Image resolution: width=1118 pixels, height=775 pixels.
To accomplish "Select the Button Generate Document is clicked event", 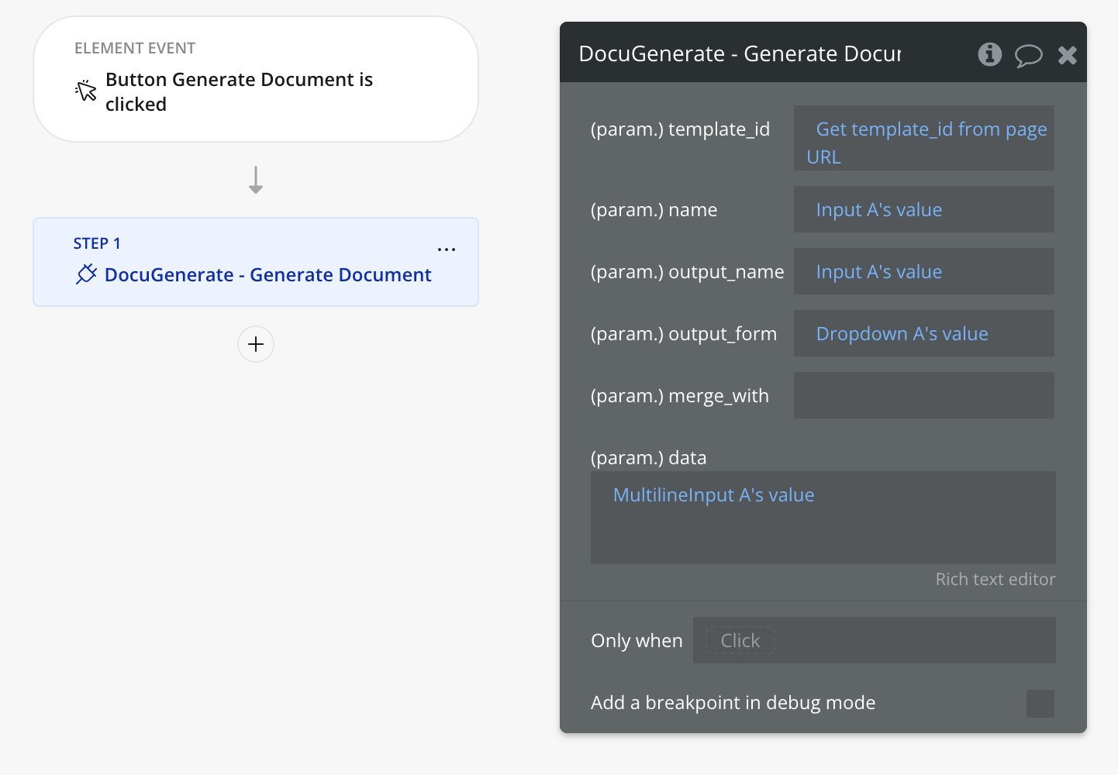I will [256, 79].
